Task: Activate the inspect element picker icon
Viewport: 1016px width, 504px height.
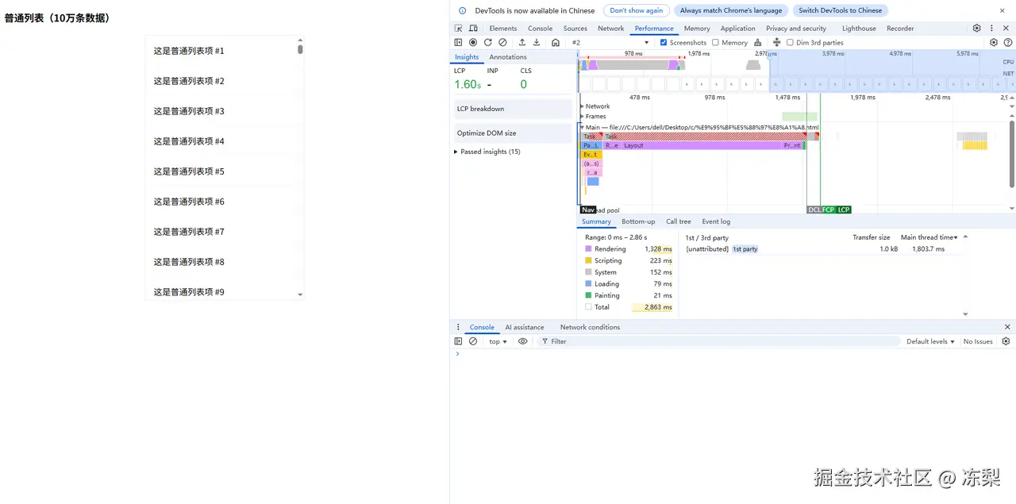Action: click(x=458, y=29)
